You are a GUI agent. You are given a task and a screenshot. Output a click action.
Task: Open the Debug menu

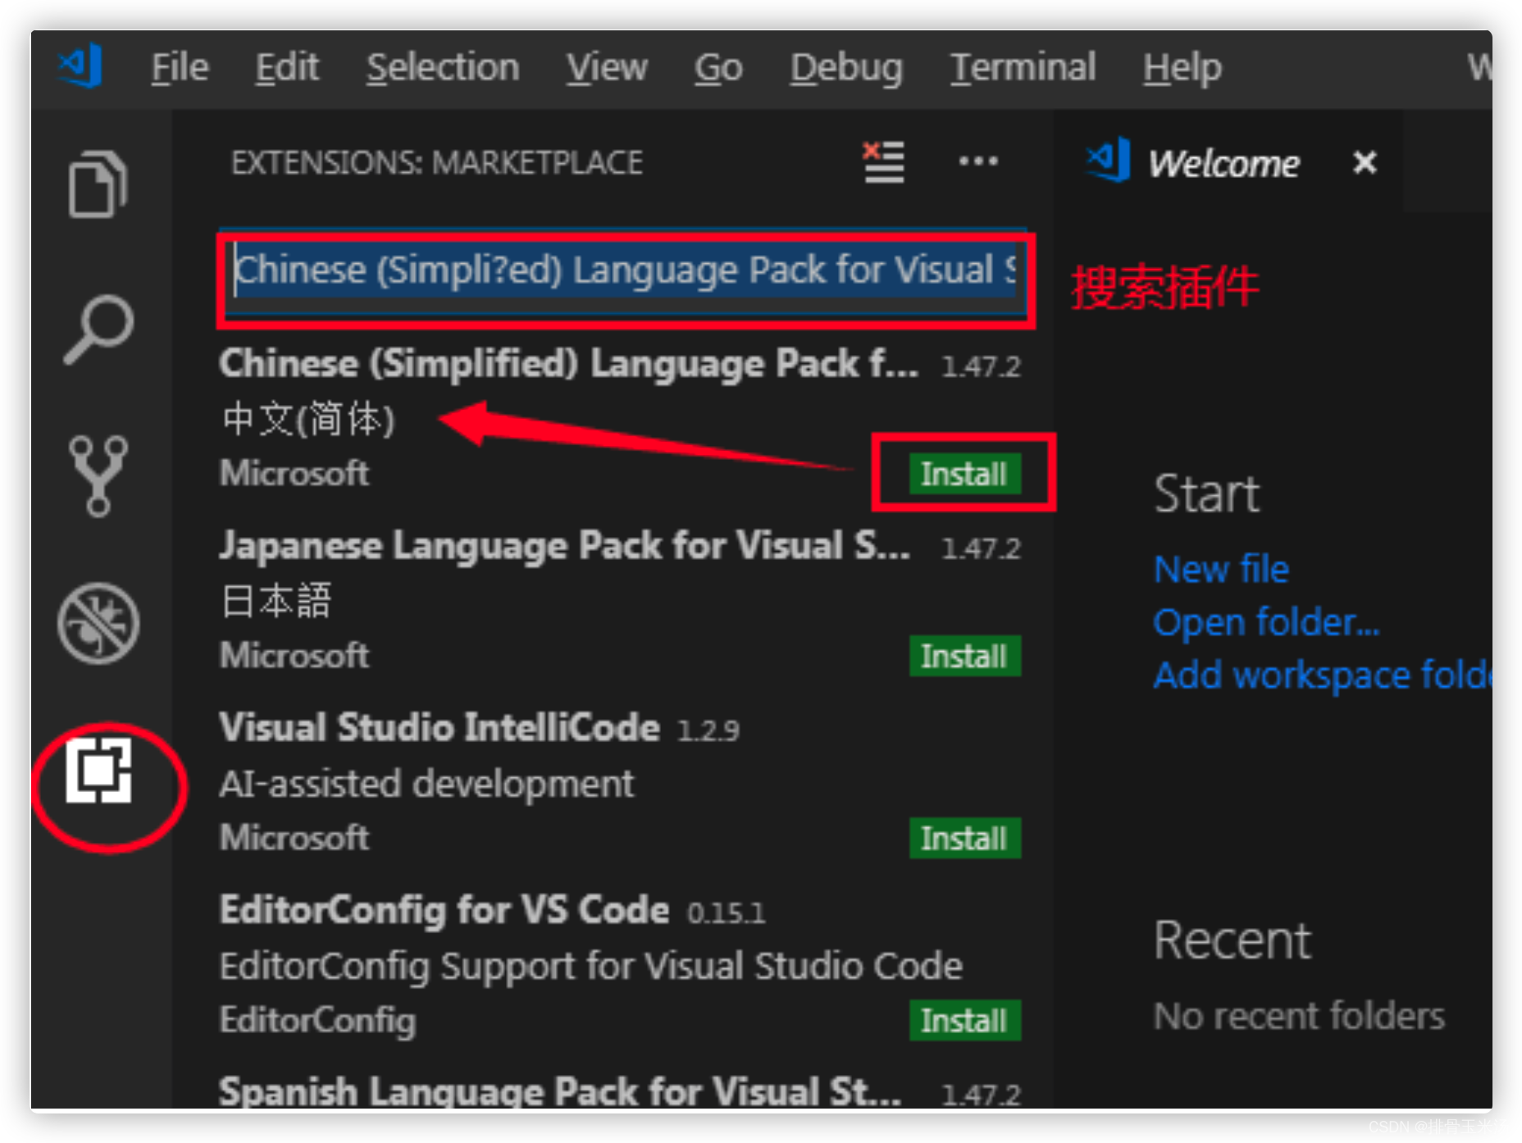tap(846, 67)
